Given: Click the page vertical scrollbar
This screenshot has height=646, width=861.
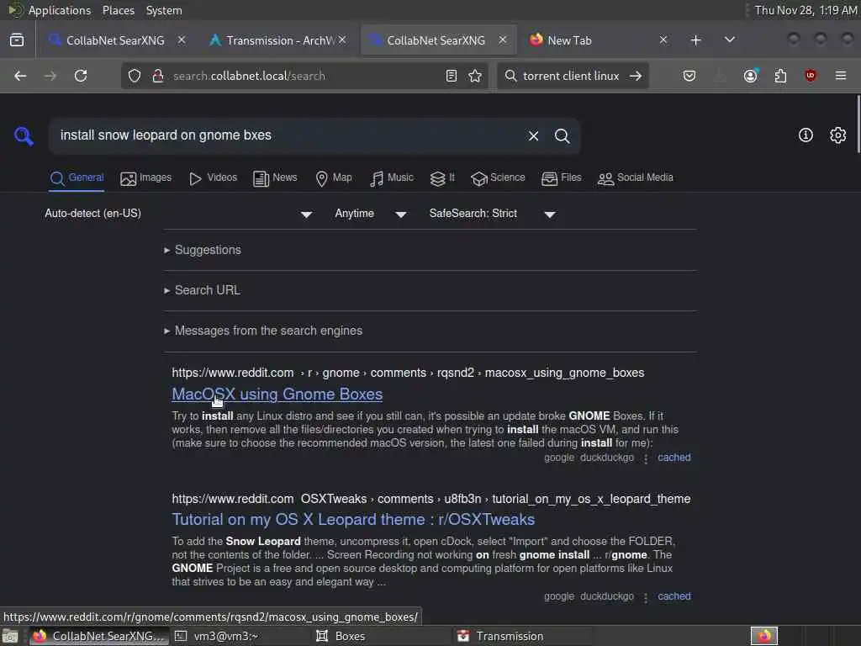Looking at the screenshot, I should click(x=858, y=125).
